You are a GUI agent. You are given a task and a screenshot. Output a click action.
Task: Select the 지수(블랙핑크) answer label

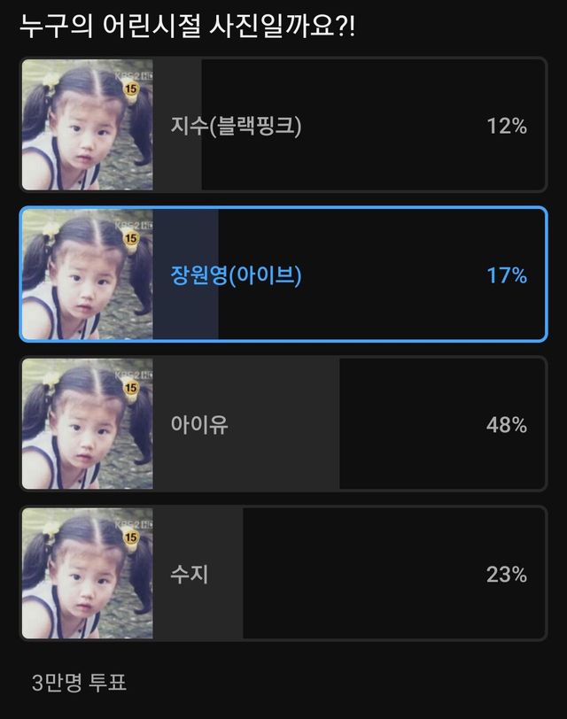(x=236, y=126)
